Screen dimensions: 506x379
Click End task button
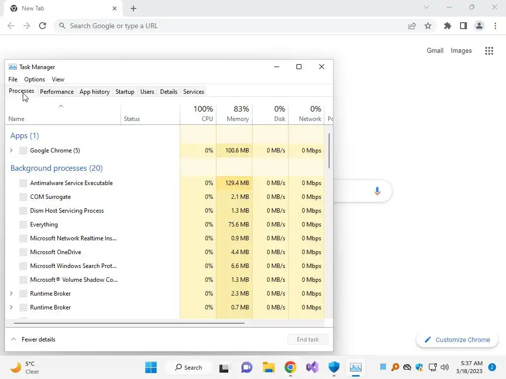click(308, 340)
